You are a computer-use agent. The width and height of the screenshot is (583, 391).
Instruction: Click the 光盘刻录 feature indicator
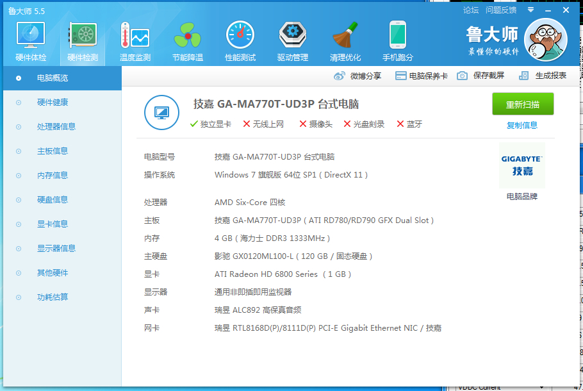364,124
